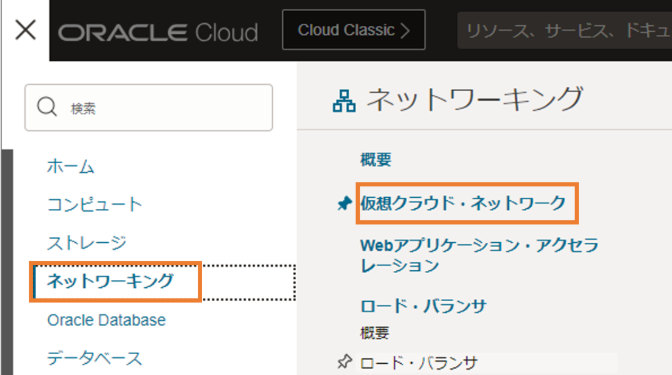
Task: Open Oracle Database menu category
Action: pyautogui.click(x=106, y=320)
